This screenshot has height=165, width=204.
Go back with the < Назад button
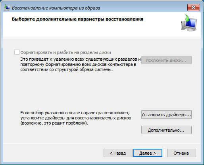(118, 153)
